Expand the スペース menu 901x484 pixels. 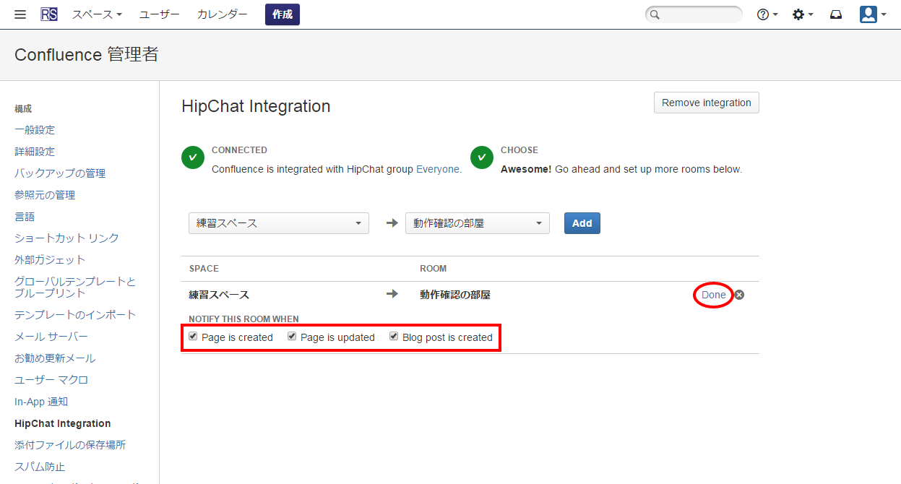click(97, 14)
